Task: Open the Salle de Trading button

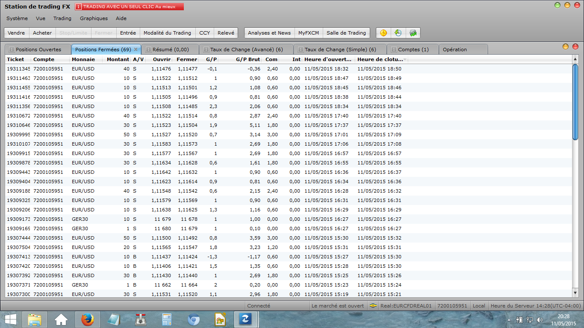Action: [346, 33]
